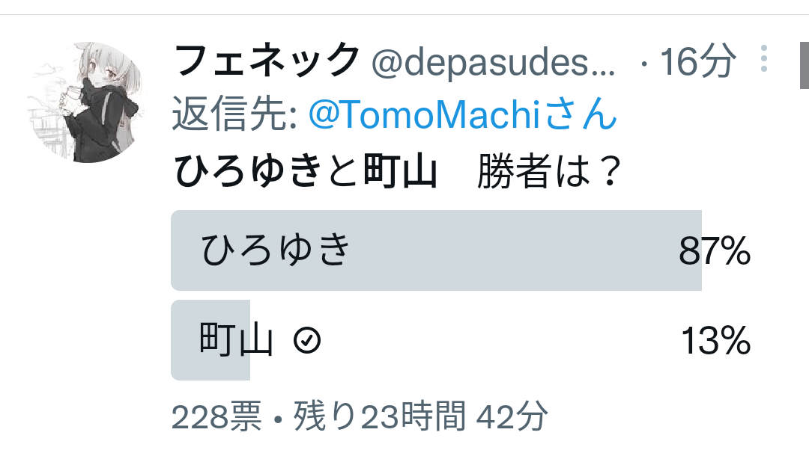The image size is (809, 462).
Task: Click the 228票 vote count
Action: (x=216, y=416)
